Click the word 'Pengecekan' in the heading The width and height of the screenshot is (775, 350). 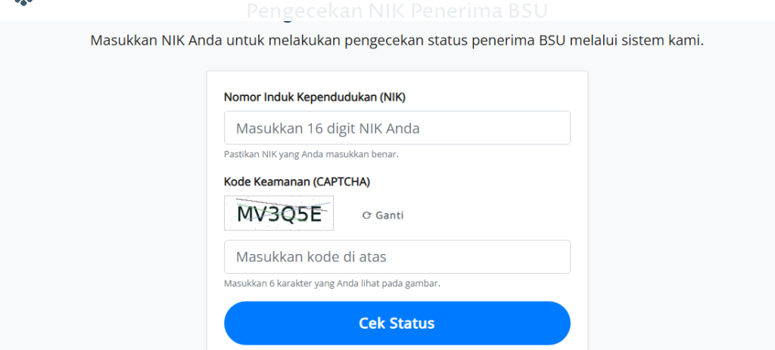296,11
